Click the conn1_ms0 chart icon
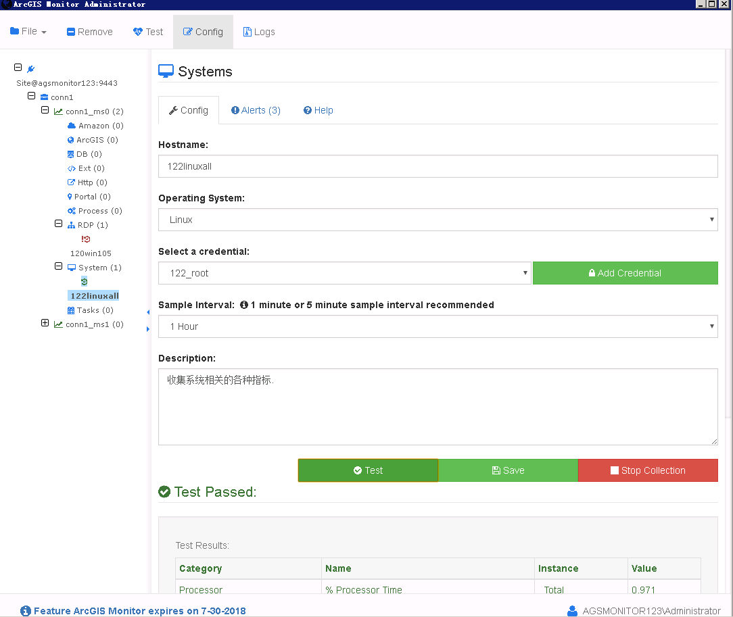The image size is (733, 617). (x=58, y=112)
